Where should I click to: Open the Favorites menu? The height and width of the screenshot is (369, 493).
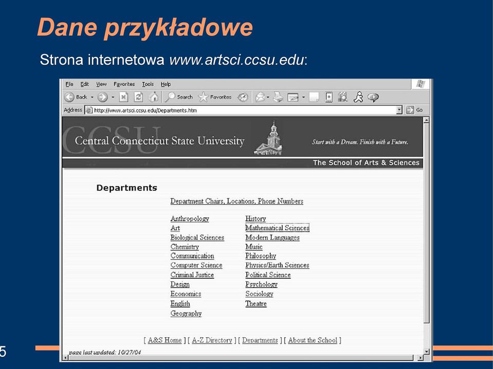[x=124, y=84]
